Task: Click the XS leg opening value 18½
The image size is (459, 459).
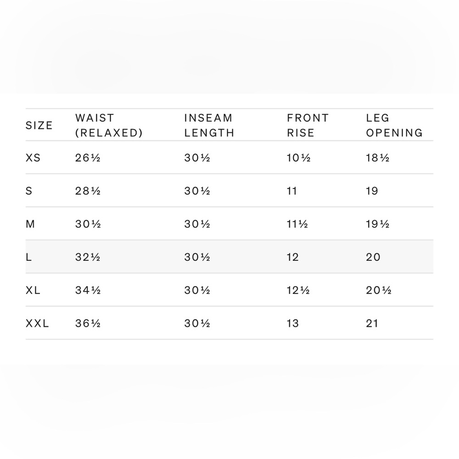Action: click(x=378, y=158)
